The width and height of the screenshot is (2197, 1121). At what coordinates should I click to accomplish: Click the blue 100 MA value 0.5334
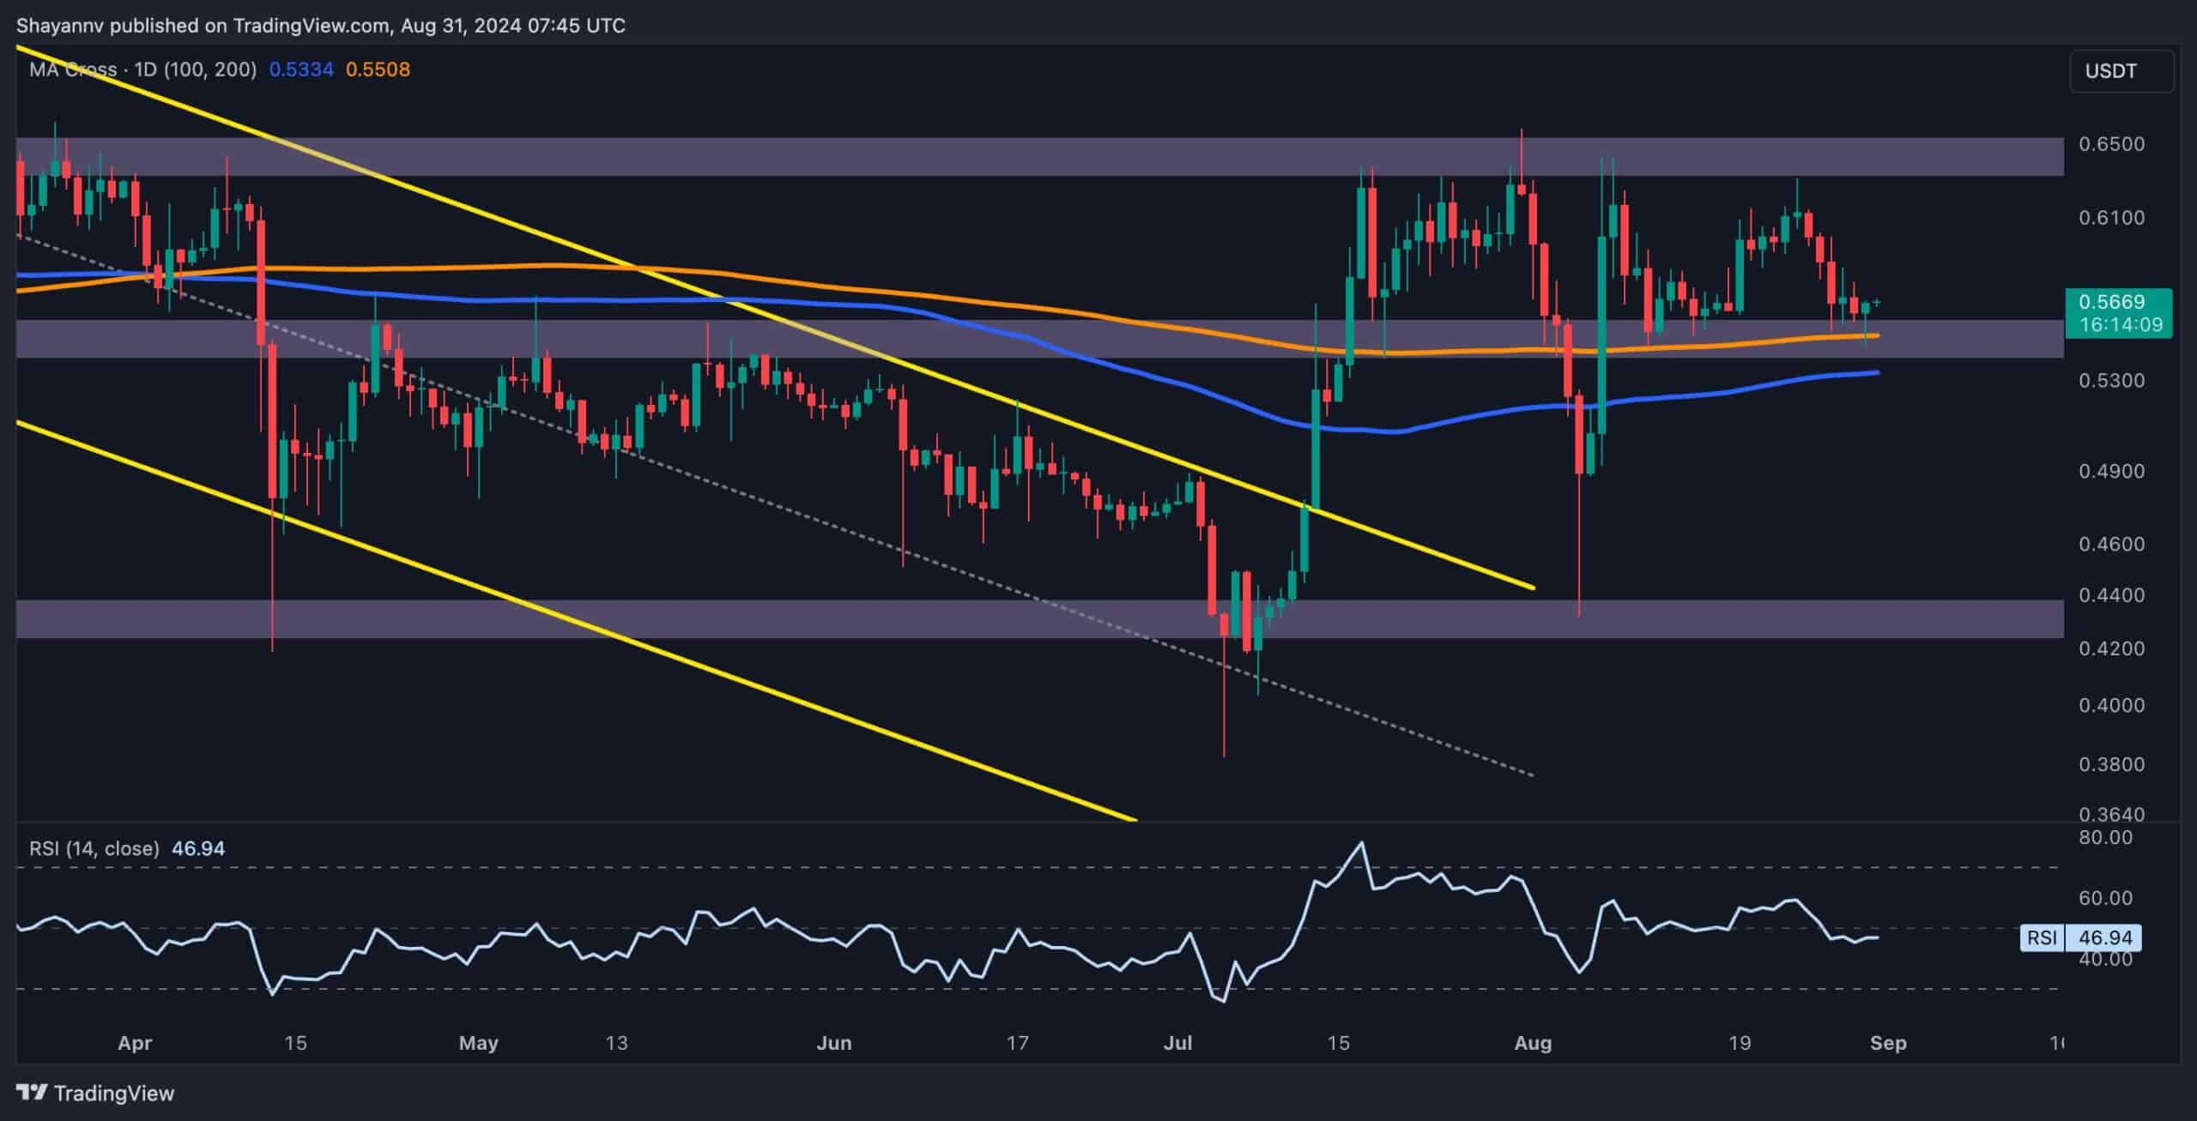pyautogui.click(x=300, y=69)
